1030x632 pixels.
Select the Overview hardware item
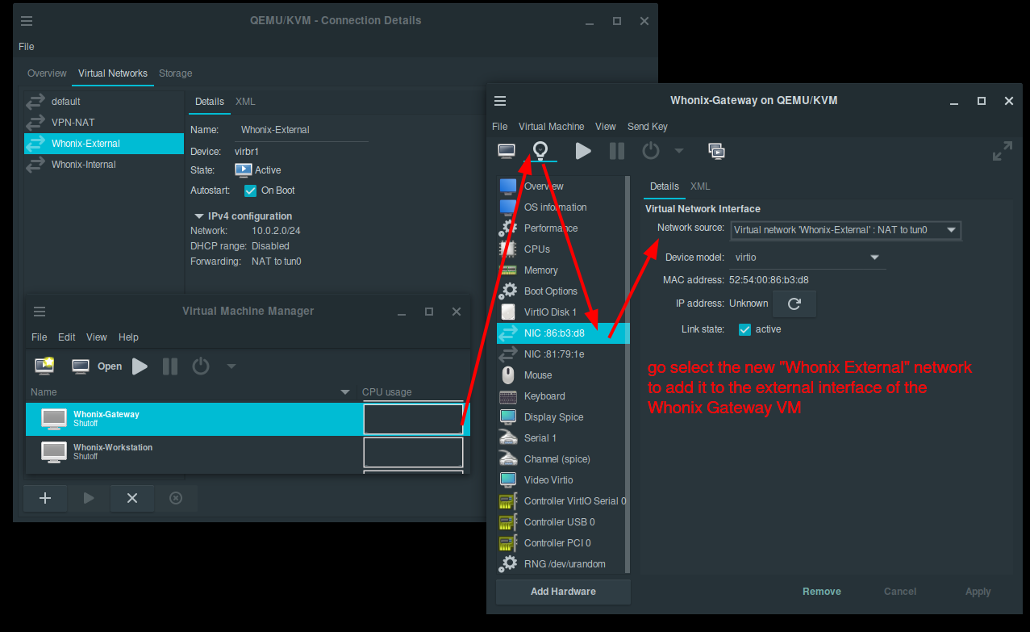(x=561, y=186)
